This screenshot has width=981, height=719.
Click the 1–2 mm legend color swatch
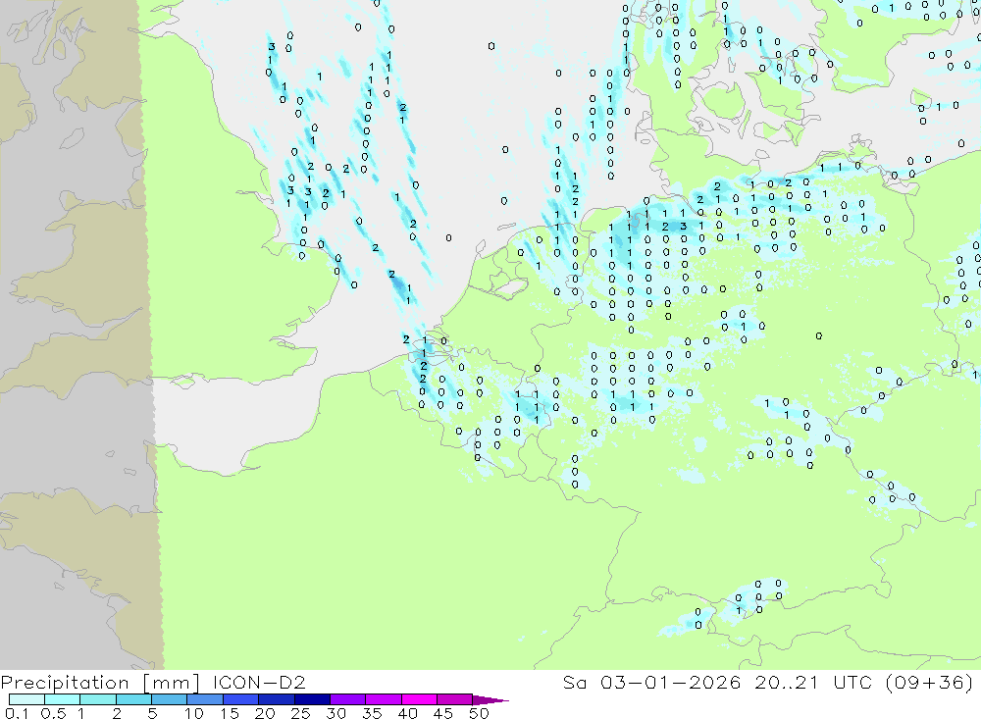98,699
